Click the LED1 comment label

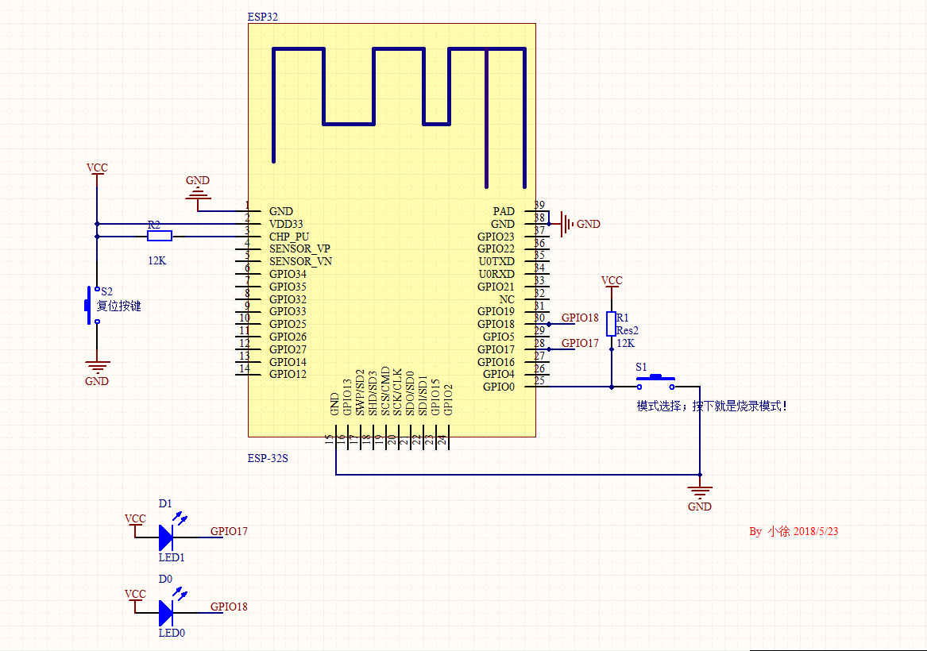point(172,557)
